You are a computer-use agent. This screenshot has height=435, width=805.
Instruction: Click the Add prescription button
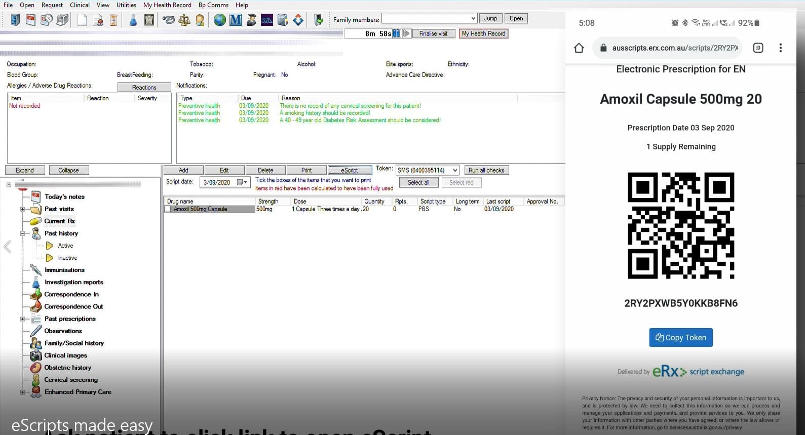(183, 170)
